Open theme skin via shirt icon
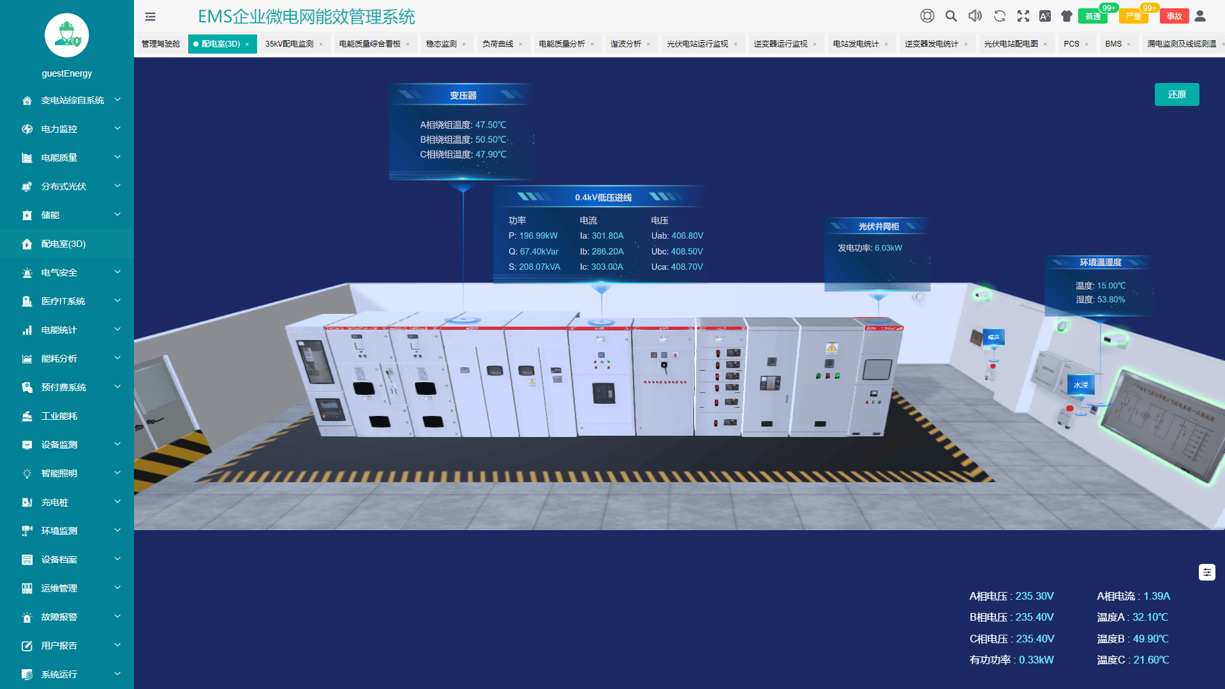This screenshot has width=1225, height=689. (1067, 16)
